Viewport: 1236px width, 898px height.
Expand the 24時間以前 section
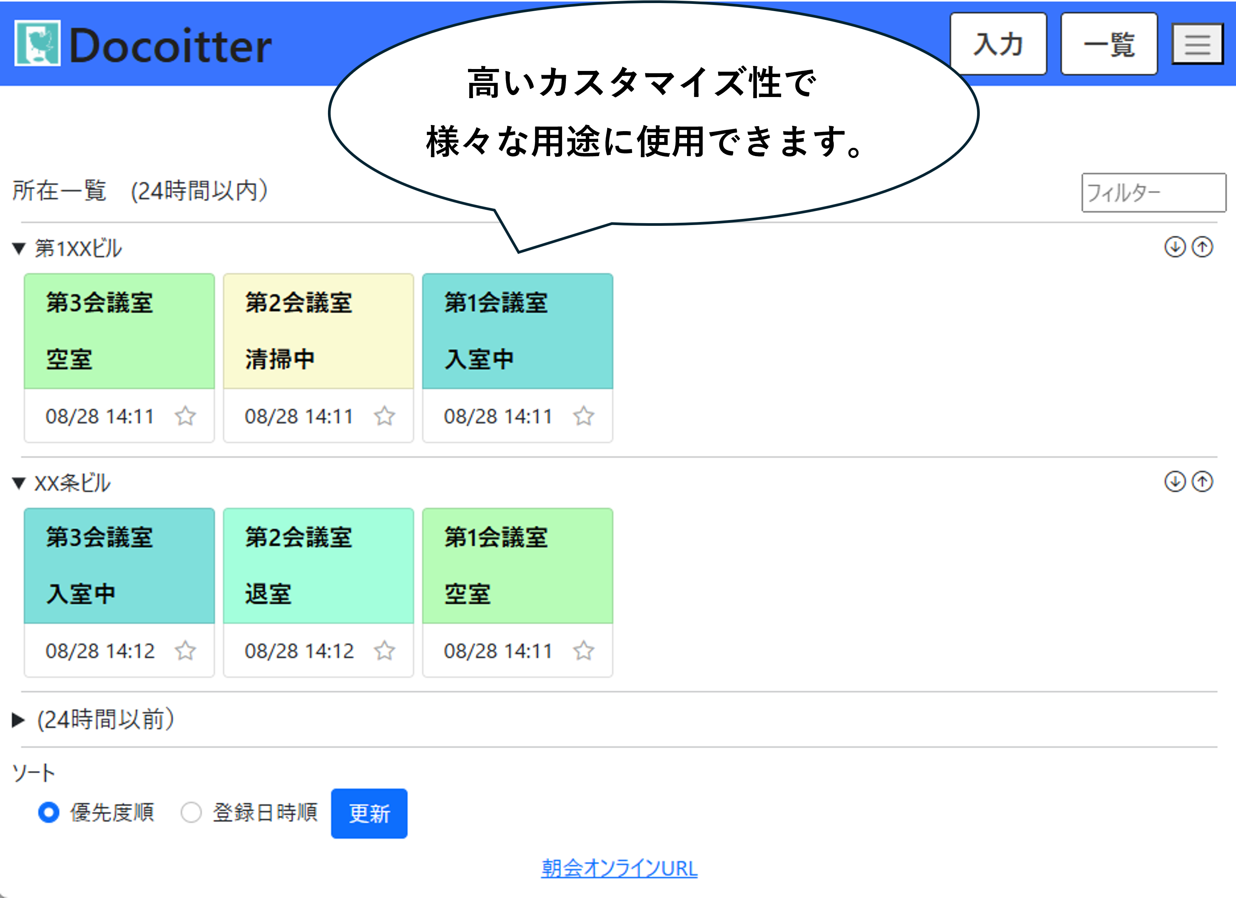tap(17, 720)
